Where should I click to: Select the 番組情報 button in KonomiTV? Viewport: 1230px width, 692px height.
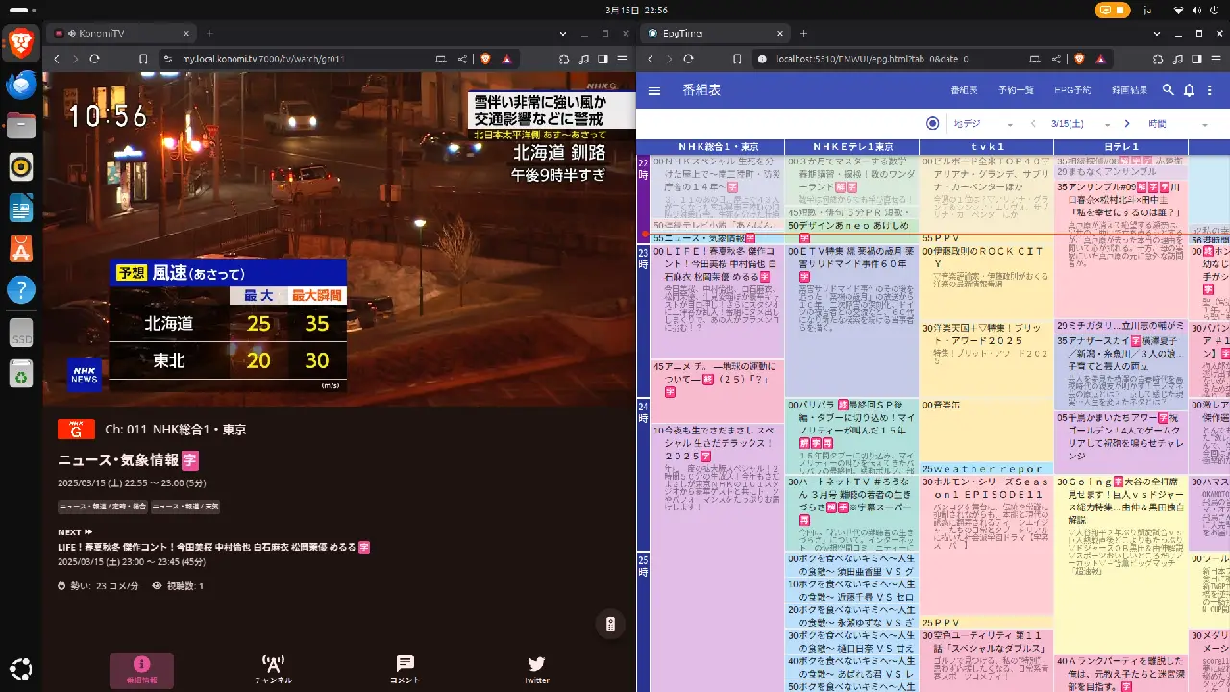tap(141, 669)
